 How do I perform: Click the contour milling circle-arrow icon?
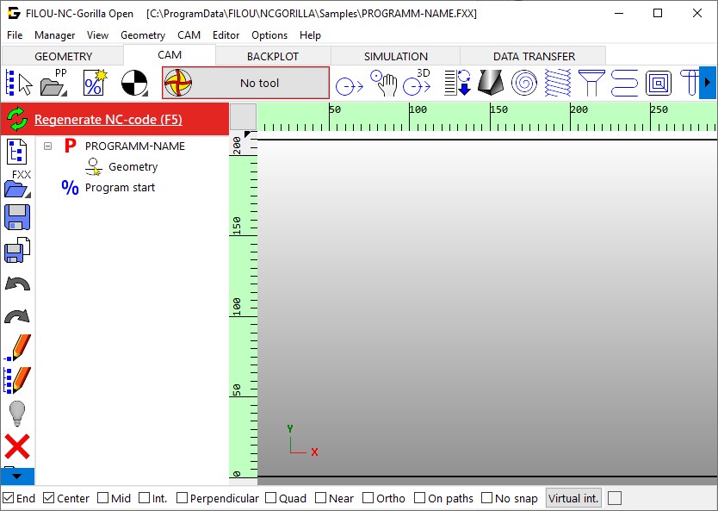[x=350, y=85]
